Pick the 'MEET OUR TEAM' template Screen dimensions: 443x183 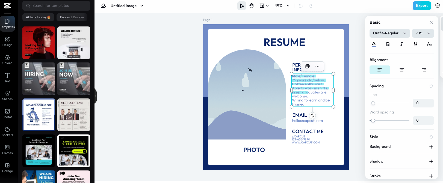pos(74,115)
